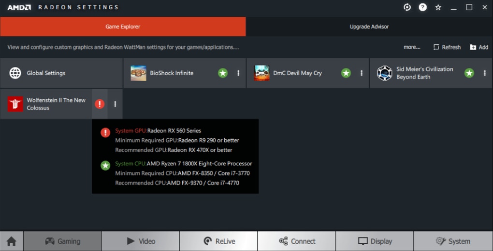Click the Wolfenstein II game icon
493x251 pixels.
coord(15,104)
